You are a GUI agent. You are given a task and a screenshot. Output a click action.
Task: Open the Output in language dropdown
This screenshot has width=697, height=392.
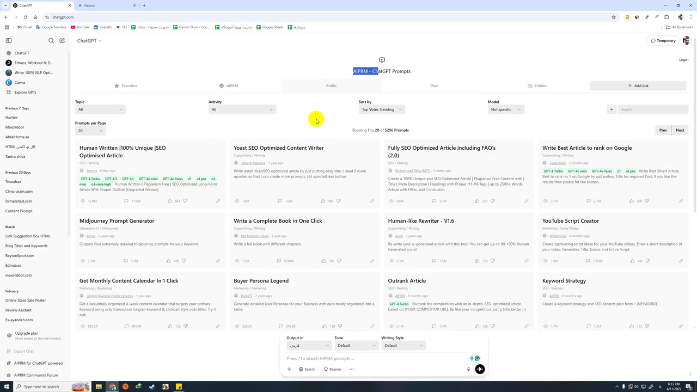308,346
